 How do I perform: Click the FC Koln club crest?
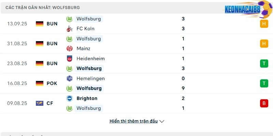(x=70, y=29)
